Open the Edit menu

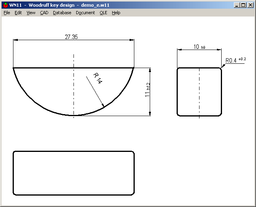coord(18,13)
